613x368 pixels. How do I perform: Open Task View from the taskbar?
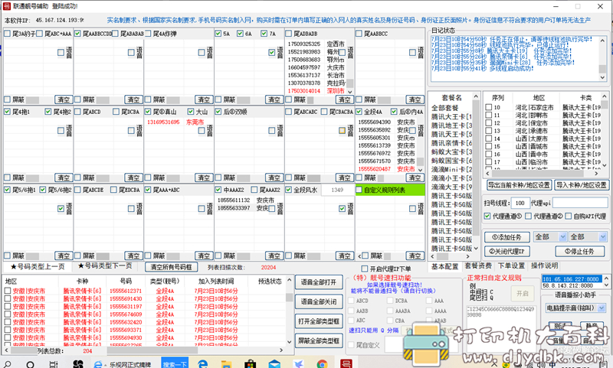tap(54, 364)
